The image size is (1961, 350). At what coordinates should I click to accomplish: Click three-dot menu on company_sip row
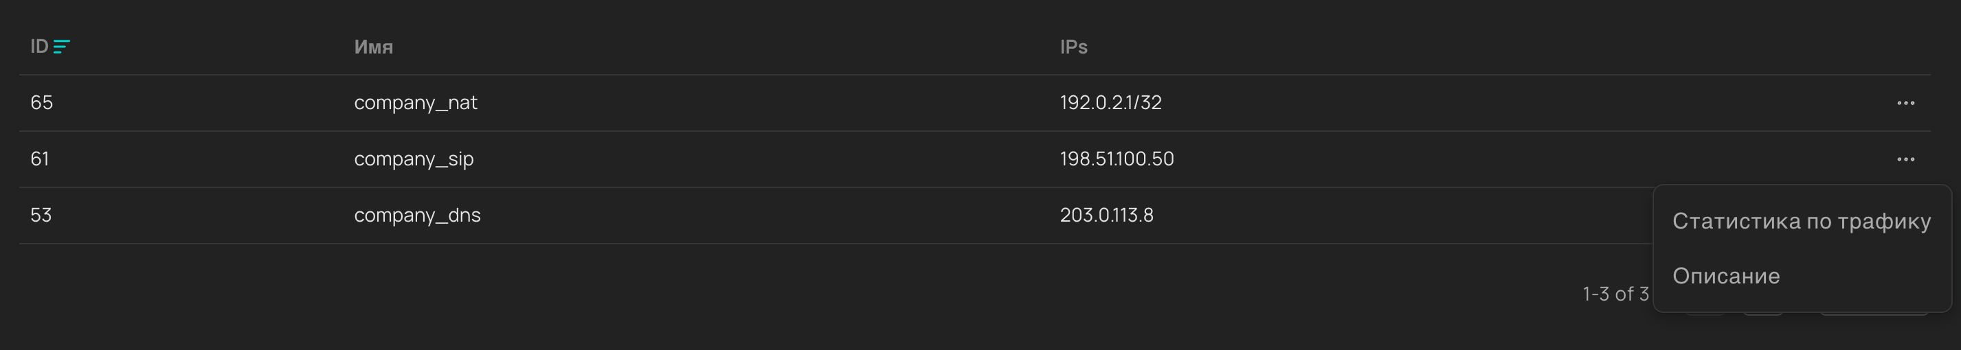tap(1905, 159)
